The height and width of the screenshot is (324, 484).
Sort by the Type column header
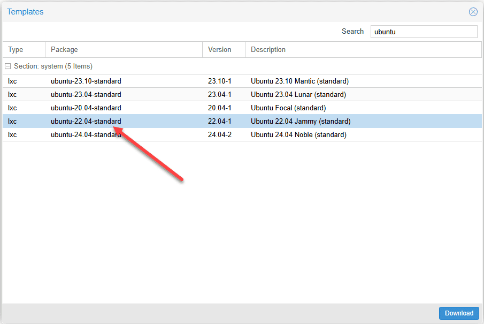pos(24,49)
